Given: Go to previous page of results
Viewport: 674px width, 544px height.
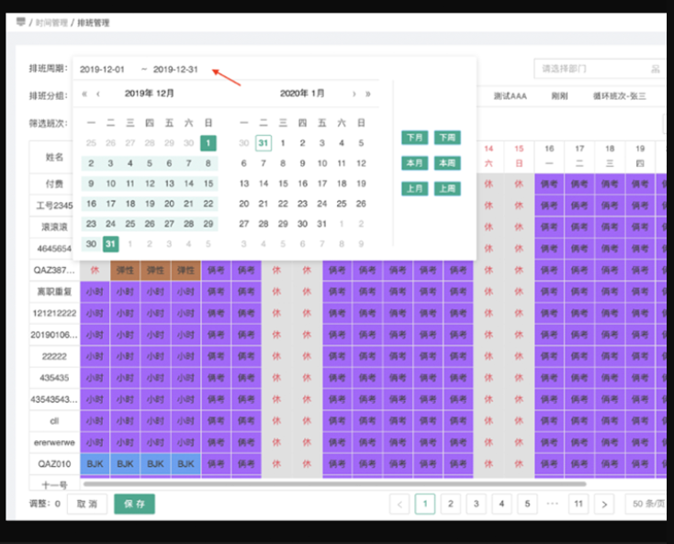Looking at the screenshot, I should [x=399, y=504].
